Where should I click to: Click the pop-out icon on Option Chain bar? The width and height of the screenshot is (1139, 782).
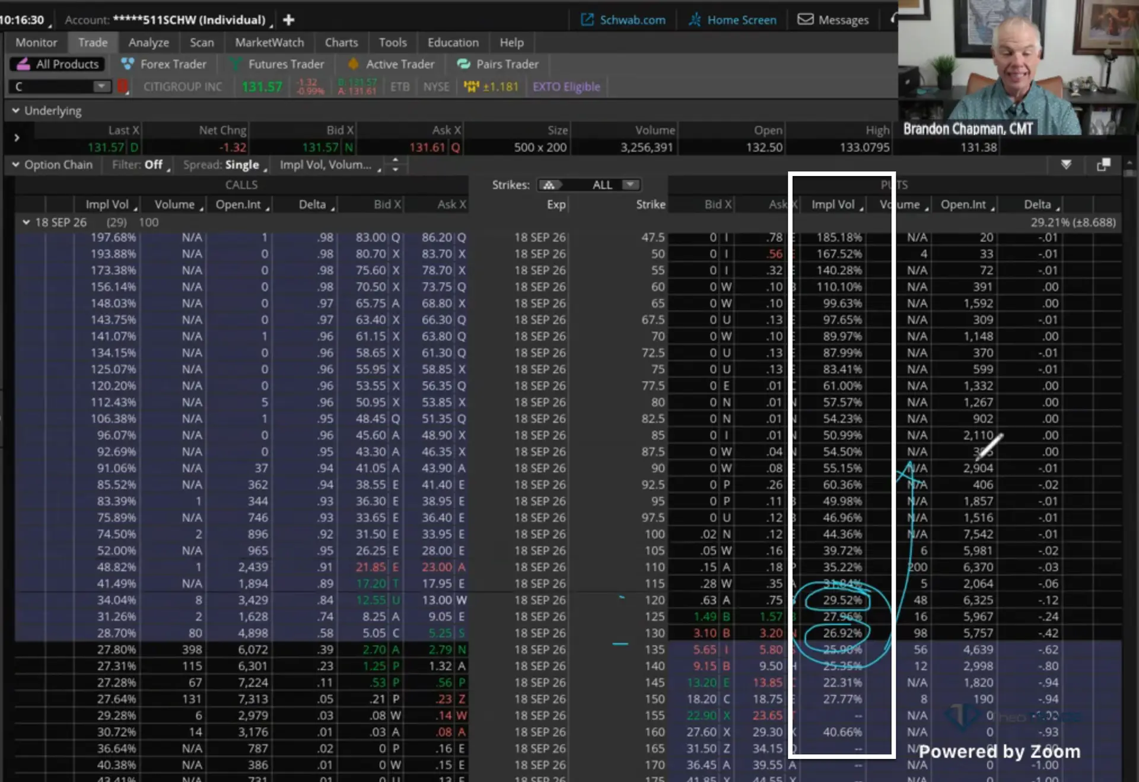click(1103, 165)
